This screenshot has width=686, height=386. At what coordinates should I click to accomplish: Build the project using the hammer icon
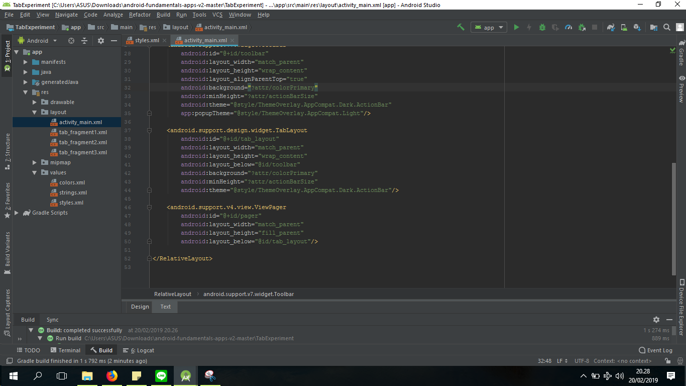461,28
